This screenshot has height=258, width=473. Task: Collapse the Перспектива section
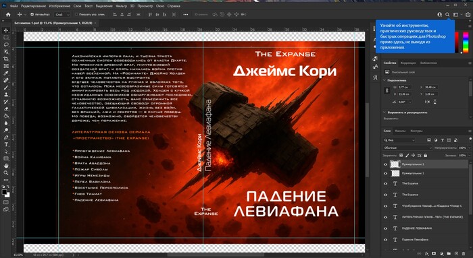[384, 81]
